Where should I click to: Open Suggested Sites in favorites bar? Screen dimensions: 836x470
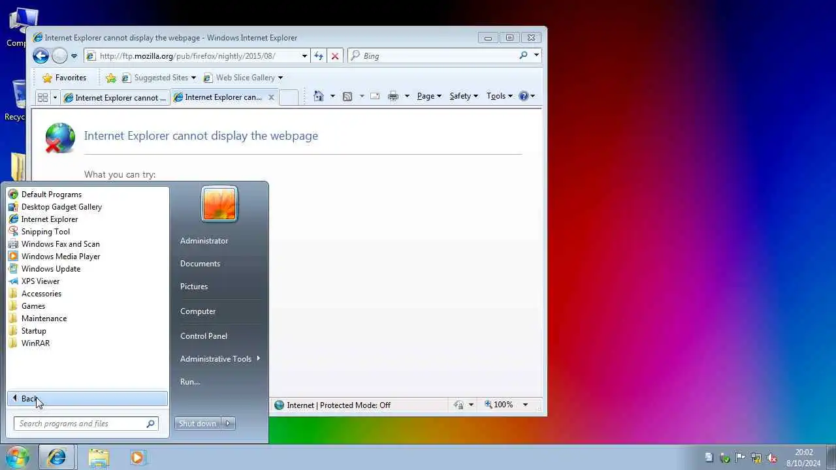(159, 78)
